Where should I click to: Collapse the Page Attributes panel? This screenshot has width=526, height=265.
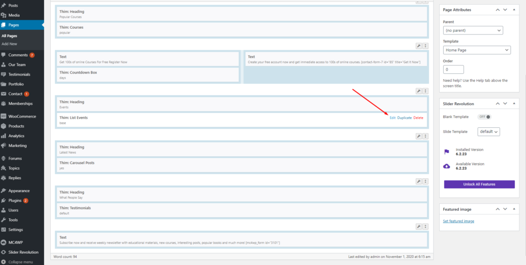[x=514, y=10]
